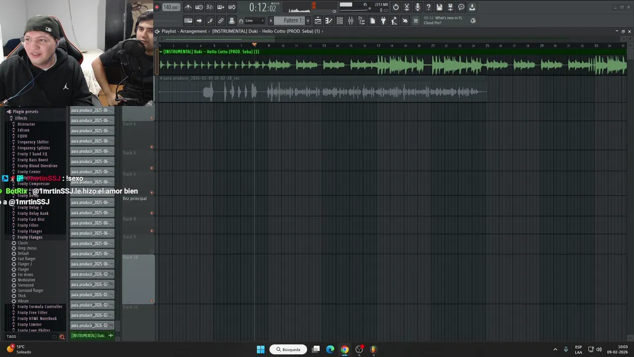This screenshot has width=634, height=357.
Task: Click the 0:12:02 time display
Action: (263, 7)
